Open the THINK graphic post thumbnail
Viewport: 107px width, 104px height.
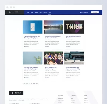pos(74,27)
